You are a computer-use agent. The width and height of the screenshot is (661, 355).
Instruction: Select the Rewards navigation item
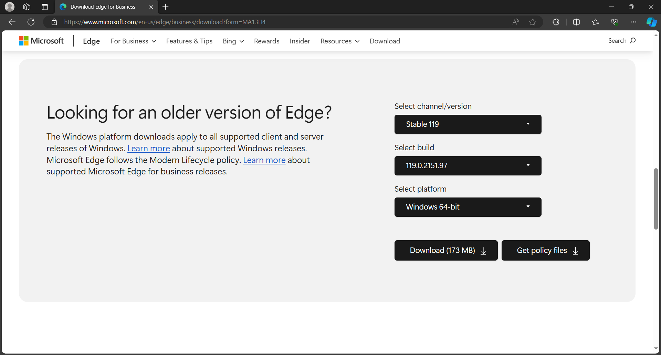pyautogui.click(x=266, y=41)
